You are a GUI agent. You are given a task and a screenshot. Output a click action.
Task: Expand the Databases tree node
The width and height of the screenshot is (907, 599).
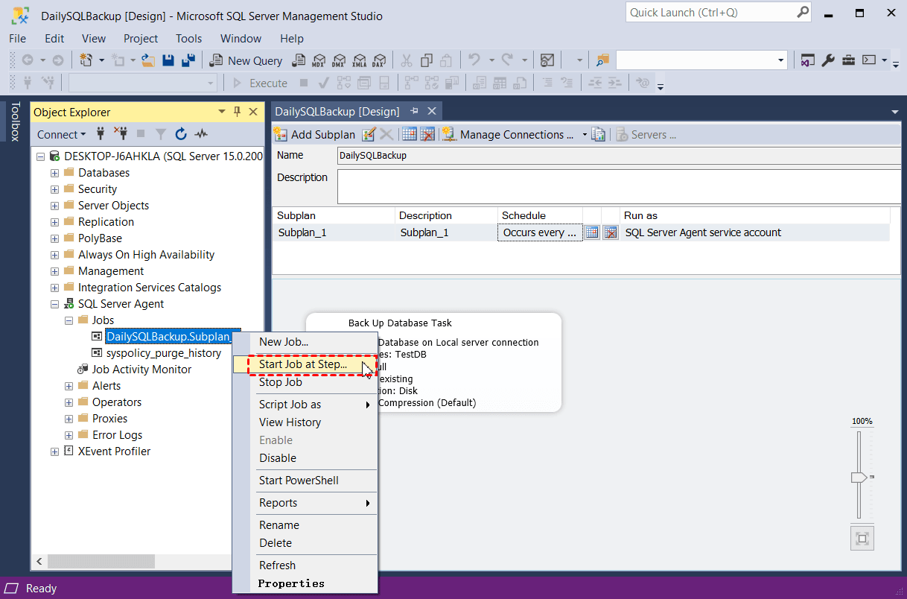pyautogui.click(x=54, y=173)
